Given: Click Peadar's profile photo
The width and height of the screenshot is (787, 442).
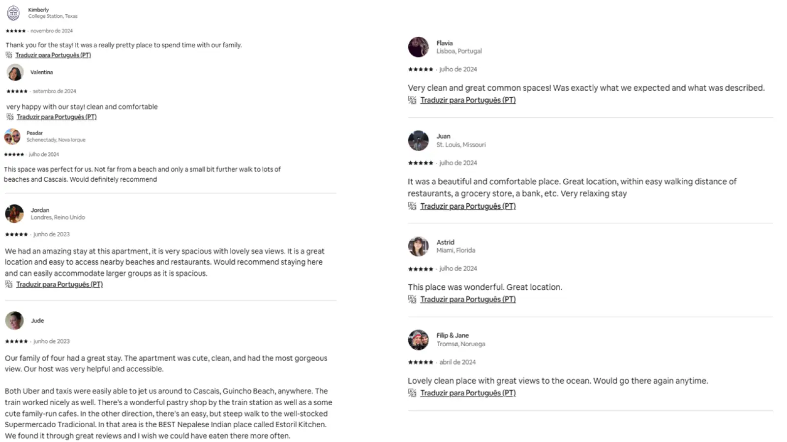Looking at the screenshot, I should click(12, 137).
